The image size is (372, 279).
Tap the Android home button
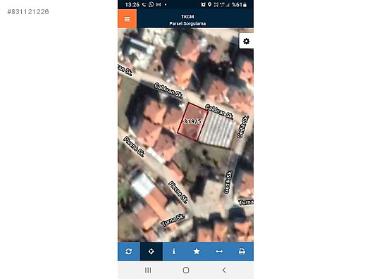[x=186, y=270]
